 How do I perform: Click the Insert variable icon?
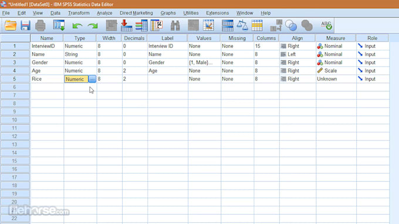[208, 26]
